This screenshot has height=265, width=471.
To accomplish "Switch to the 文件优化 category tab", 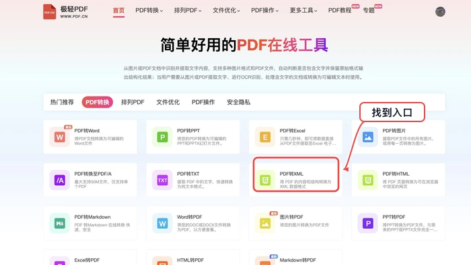I will 168,102.
